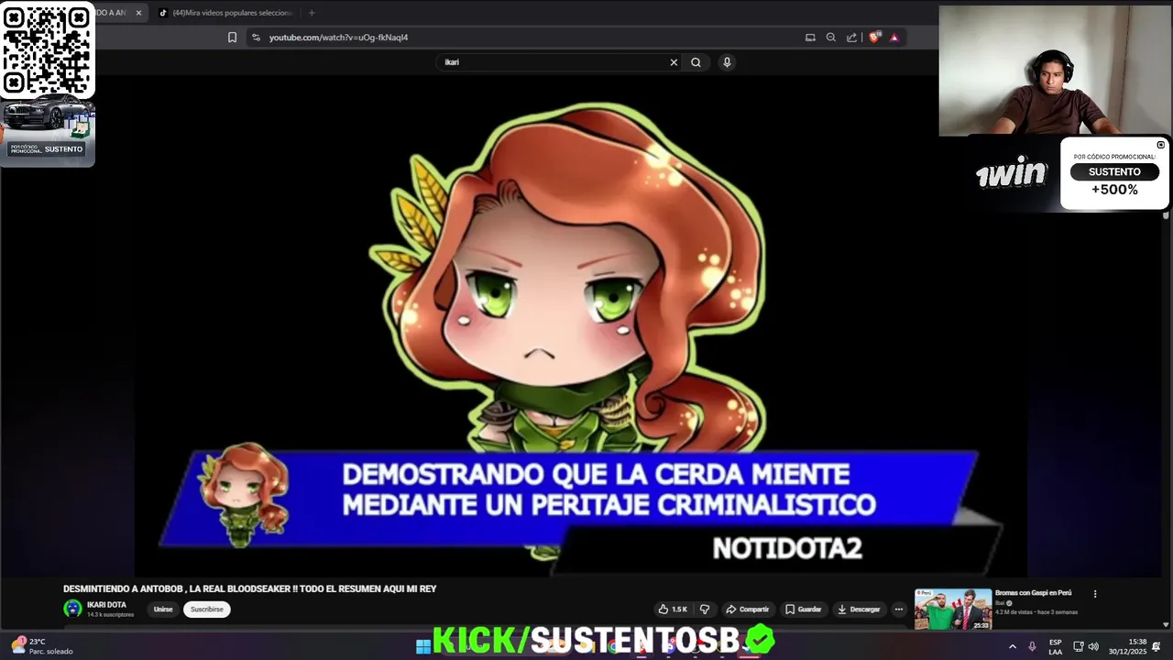Click the bookmark icon beside the address bar
The image size is (1173, 660).
[x=232, y=38]
